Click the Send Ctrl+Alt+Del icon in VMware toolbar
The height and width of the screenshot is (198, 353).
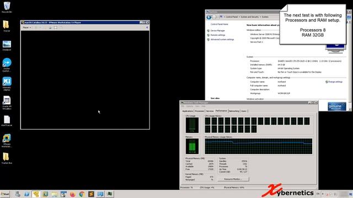click(x=50, y=28)
